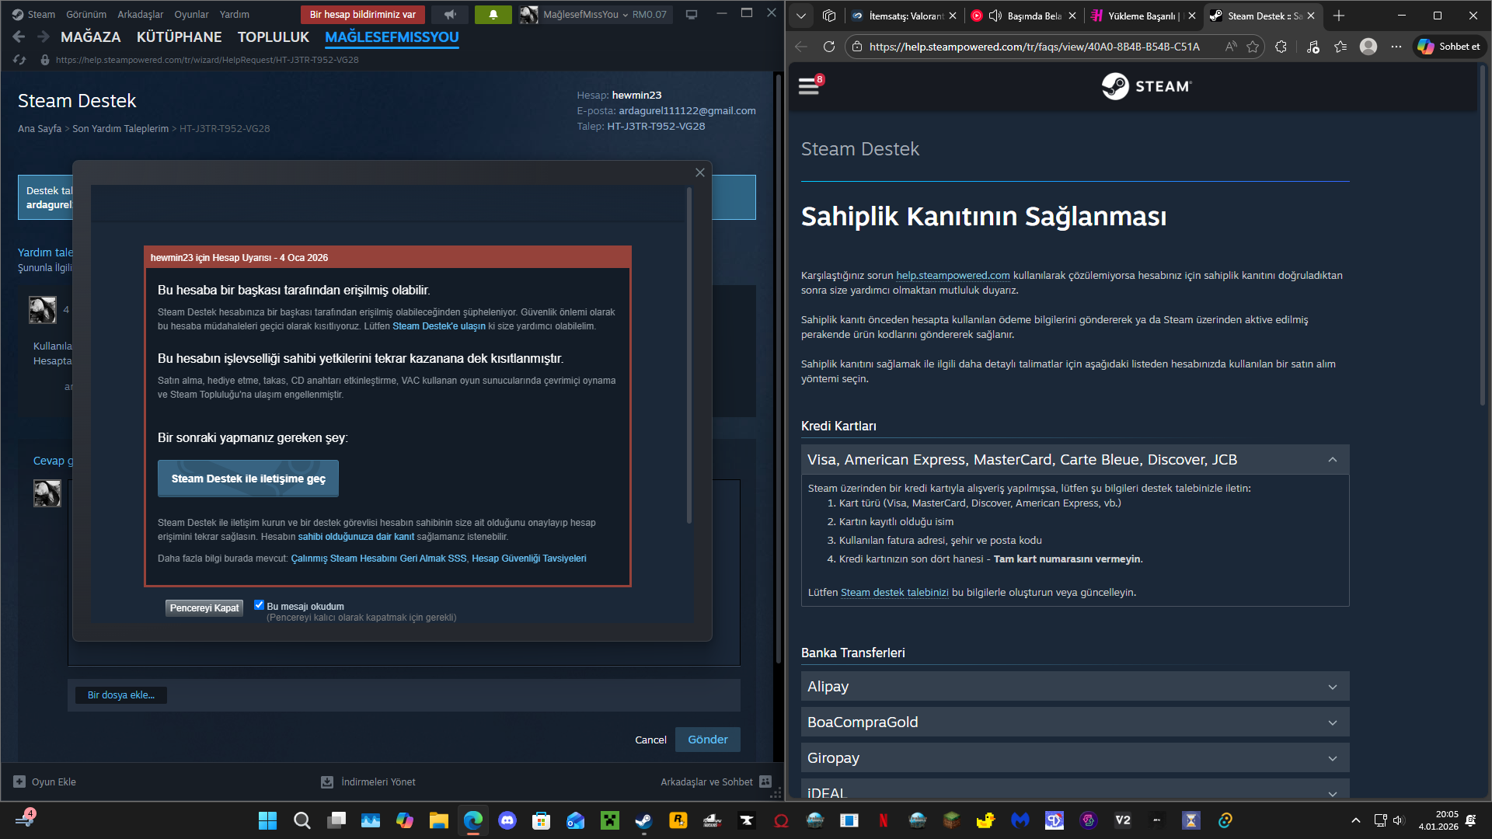Image resolution: width=1492 pixels, height=839 pixels.
Task: Go back with the Steam client arrow
Action: [x=19, y=37]
